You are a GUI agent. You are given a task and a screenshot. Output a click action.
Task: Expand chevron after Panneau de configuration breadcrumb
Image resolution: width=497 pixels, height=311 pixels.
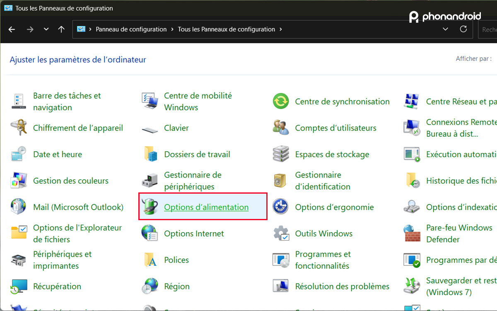tap(172, 29)
